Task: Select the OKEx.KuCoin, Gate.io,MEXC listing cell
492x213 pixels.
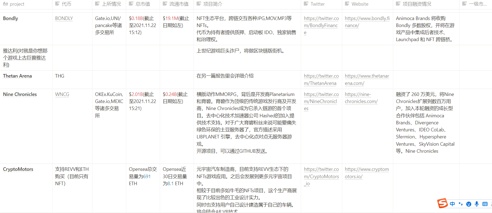Action: pyautogui.click(x=109, y=126)
